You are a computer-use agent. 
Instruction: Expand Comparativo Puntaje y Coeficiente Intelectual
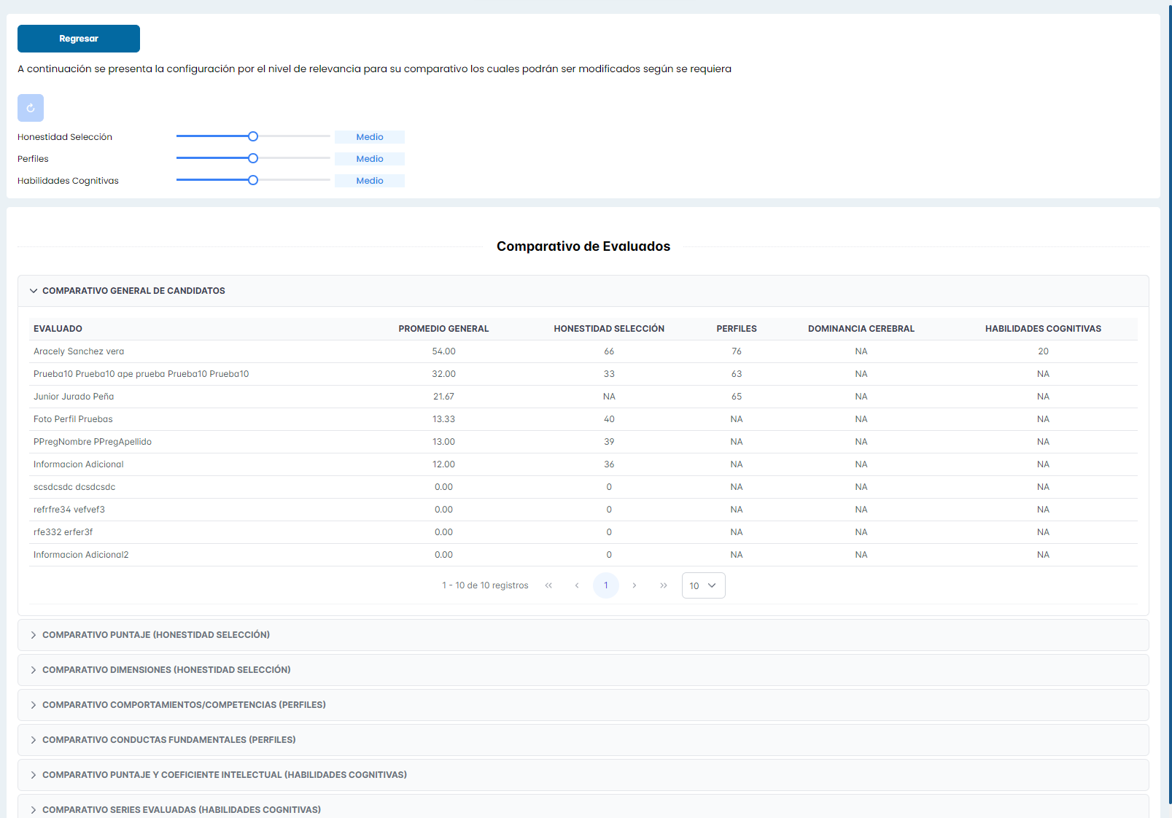point(224,775)
